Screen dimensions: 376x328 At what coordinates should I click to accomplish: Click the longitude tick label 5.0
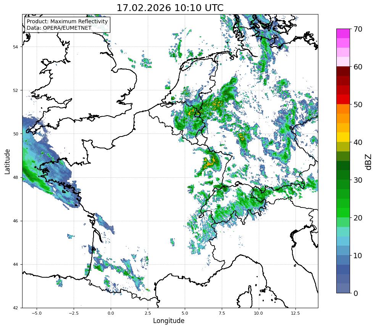pyautogui.click(x=185, y=313)
